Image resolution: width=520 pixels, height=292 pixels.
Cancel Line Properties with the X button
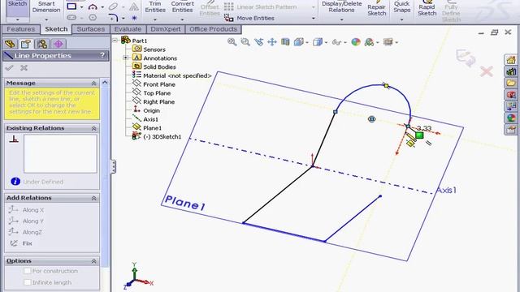24,68
